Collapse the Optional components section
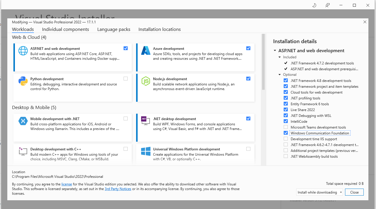Viewport: 376px width, 209px height. [280, 74]
